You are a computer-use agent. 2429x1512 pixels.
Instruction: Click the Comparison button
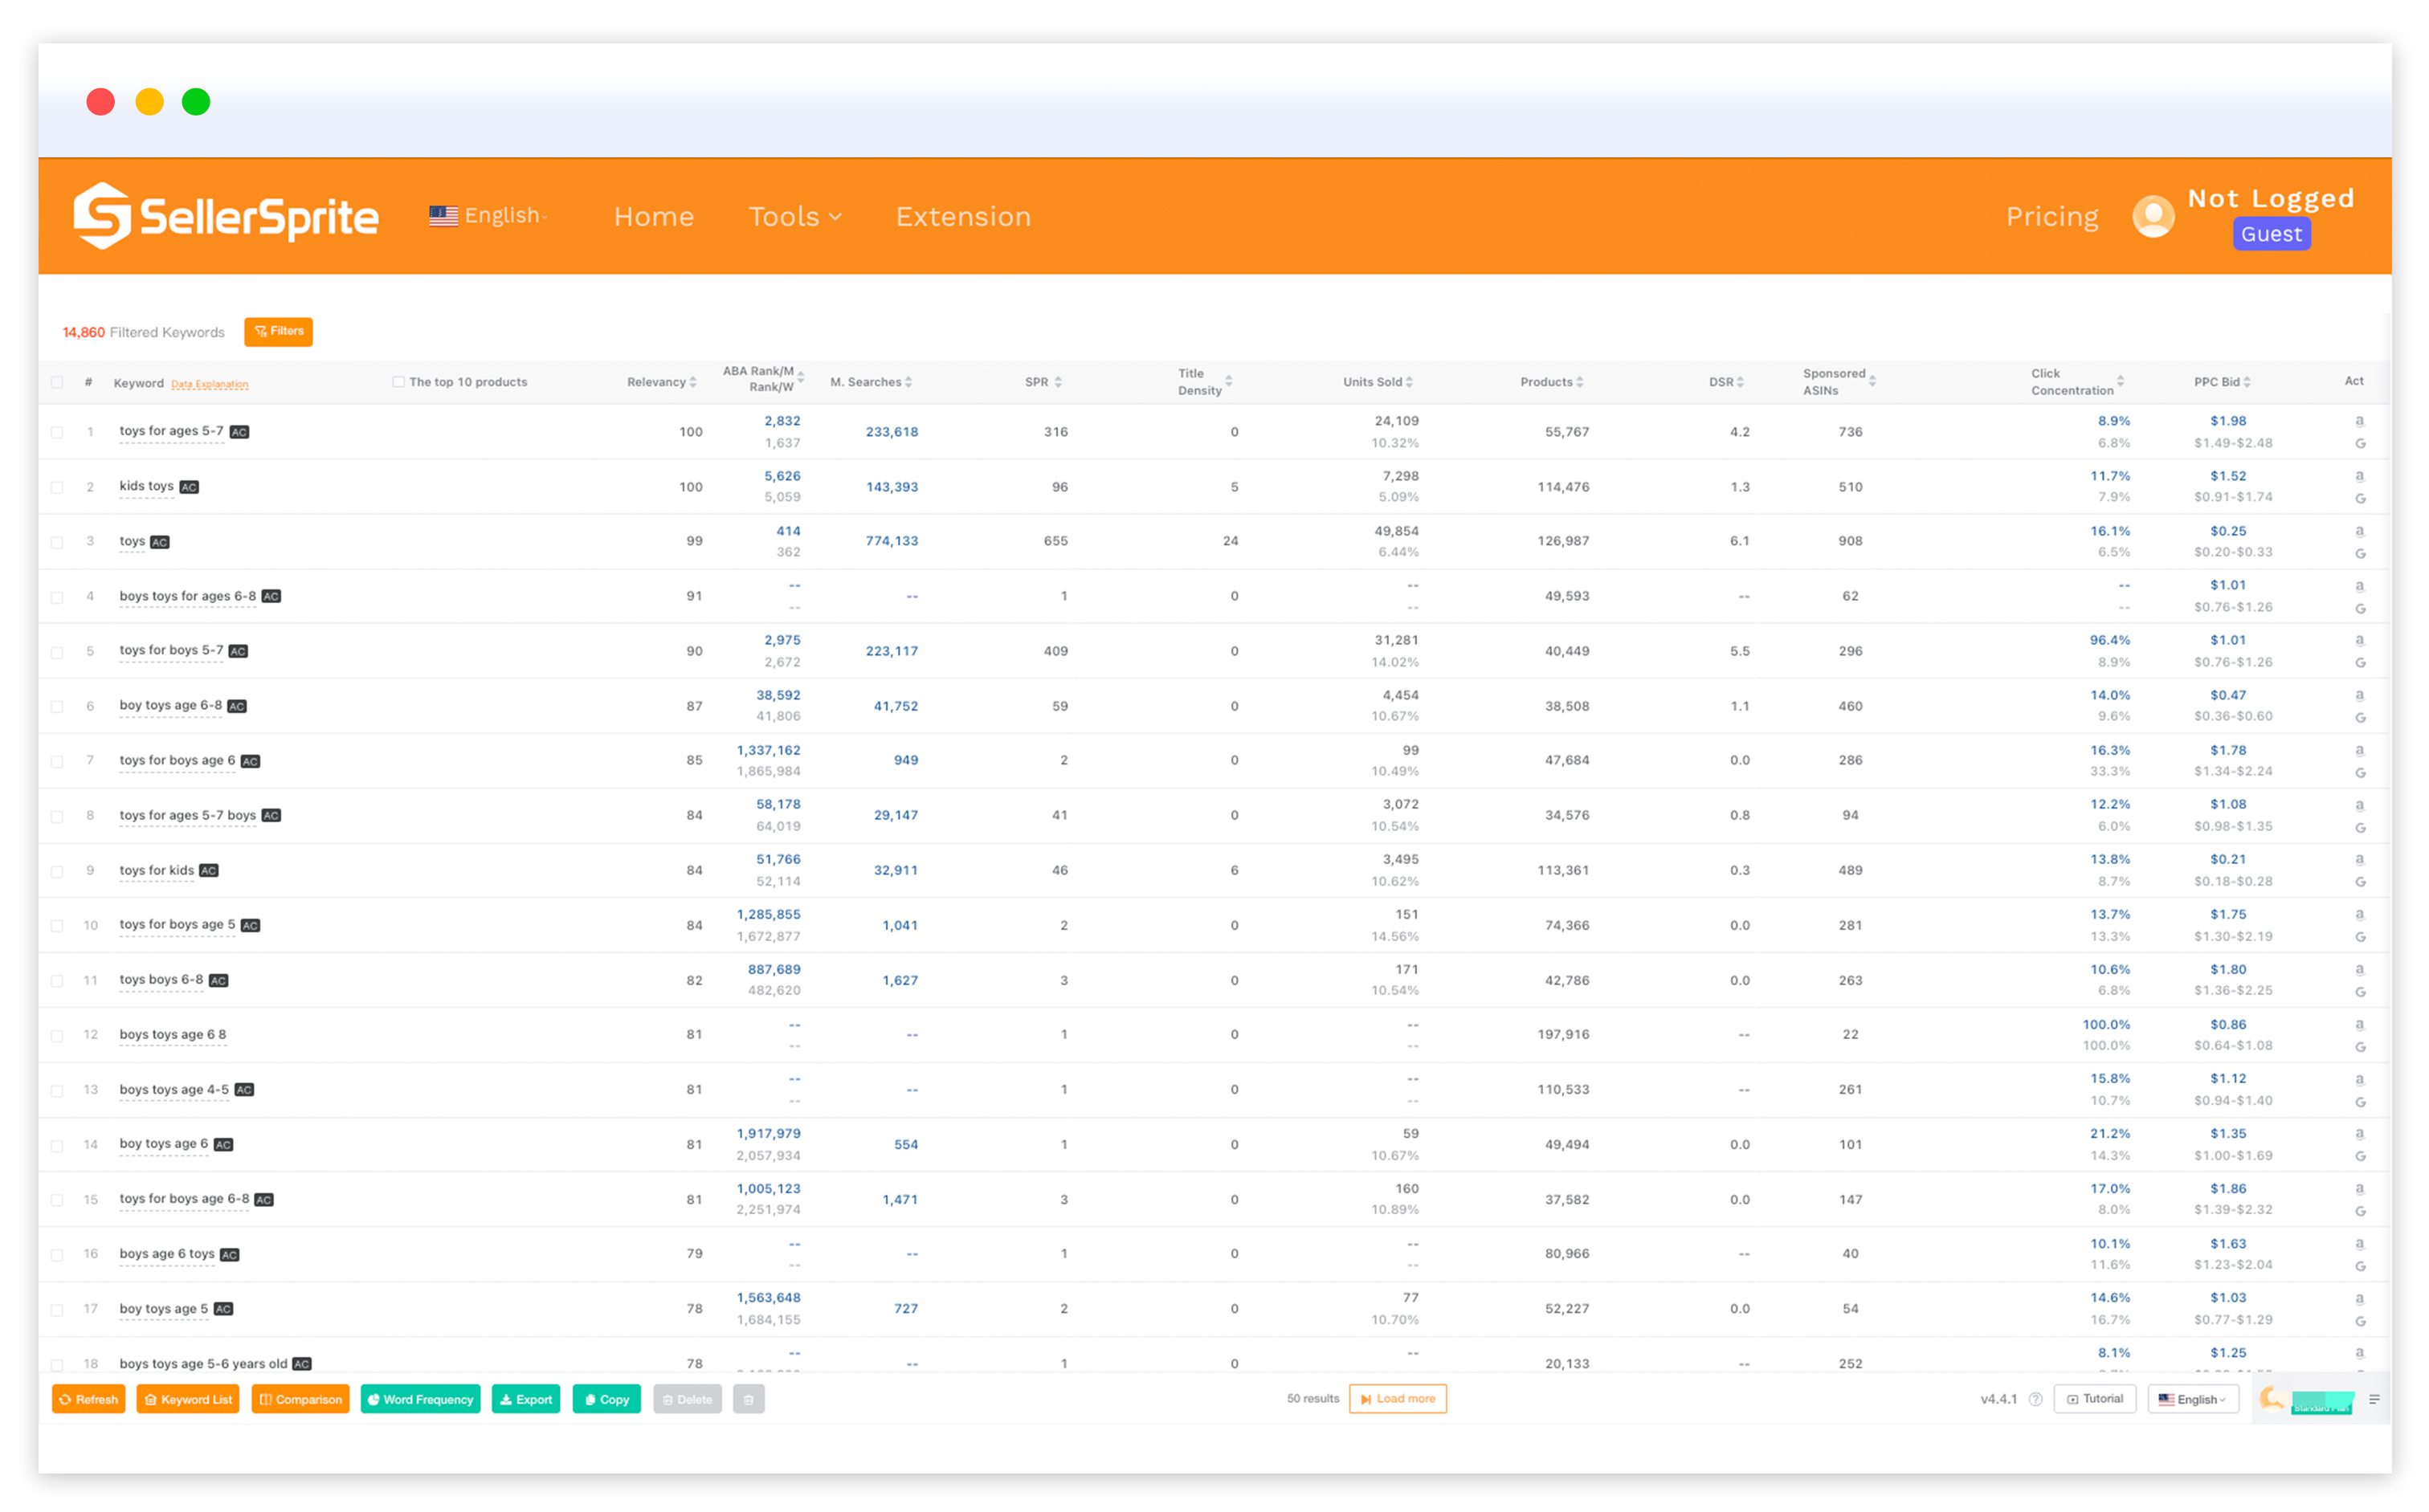coord(300,1399)
